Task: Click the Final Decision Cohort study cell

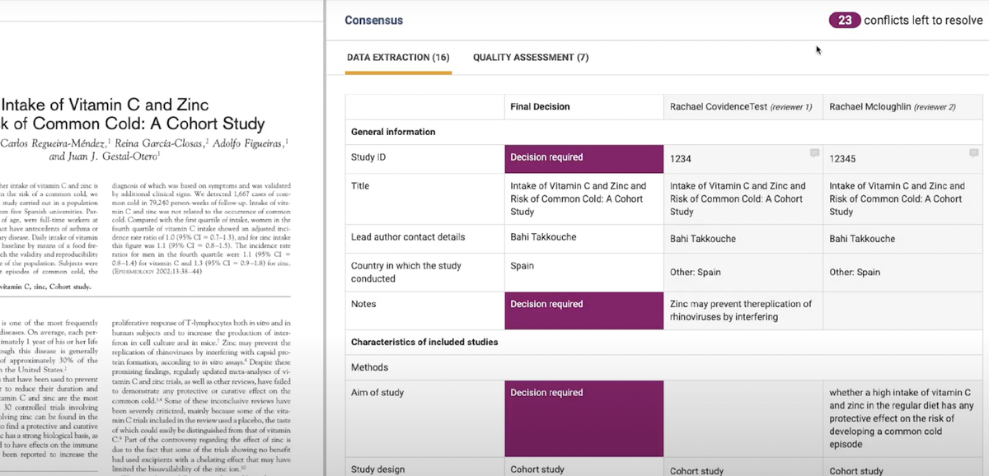Action: pyautogui.click(x=537, y=469)
